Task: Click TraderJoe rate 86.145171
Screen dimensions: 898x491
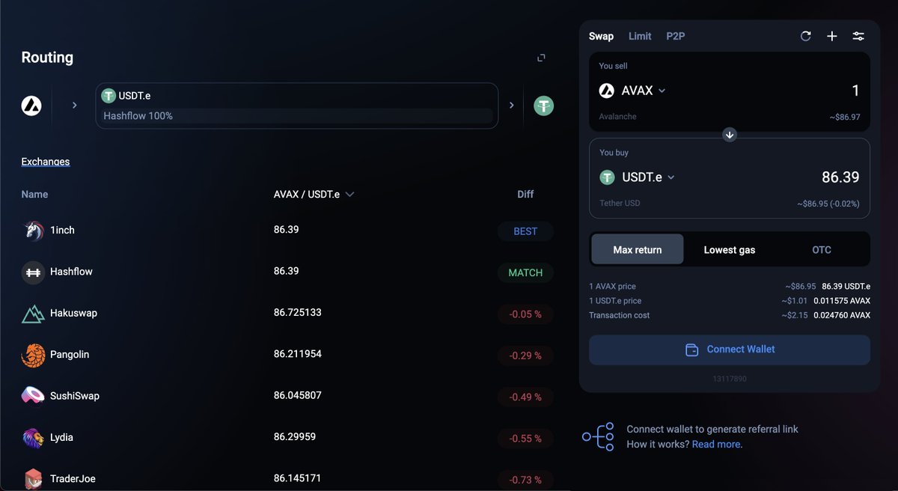Action: coord(298,478)
